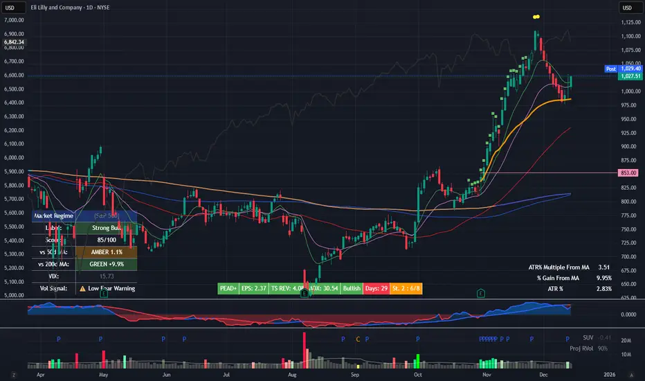Image resolution: width=645 pixels, height=381 pixels.
Task: Click the green Bullish cell
Action: tap(352, 288)
